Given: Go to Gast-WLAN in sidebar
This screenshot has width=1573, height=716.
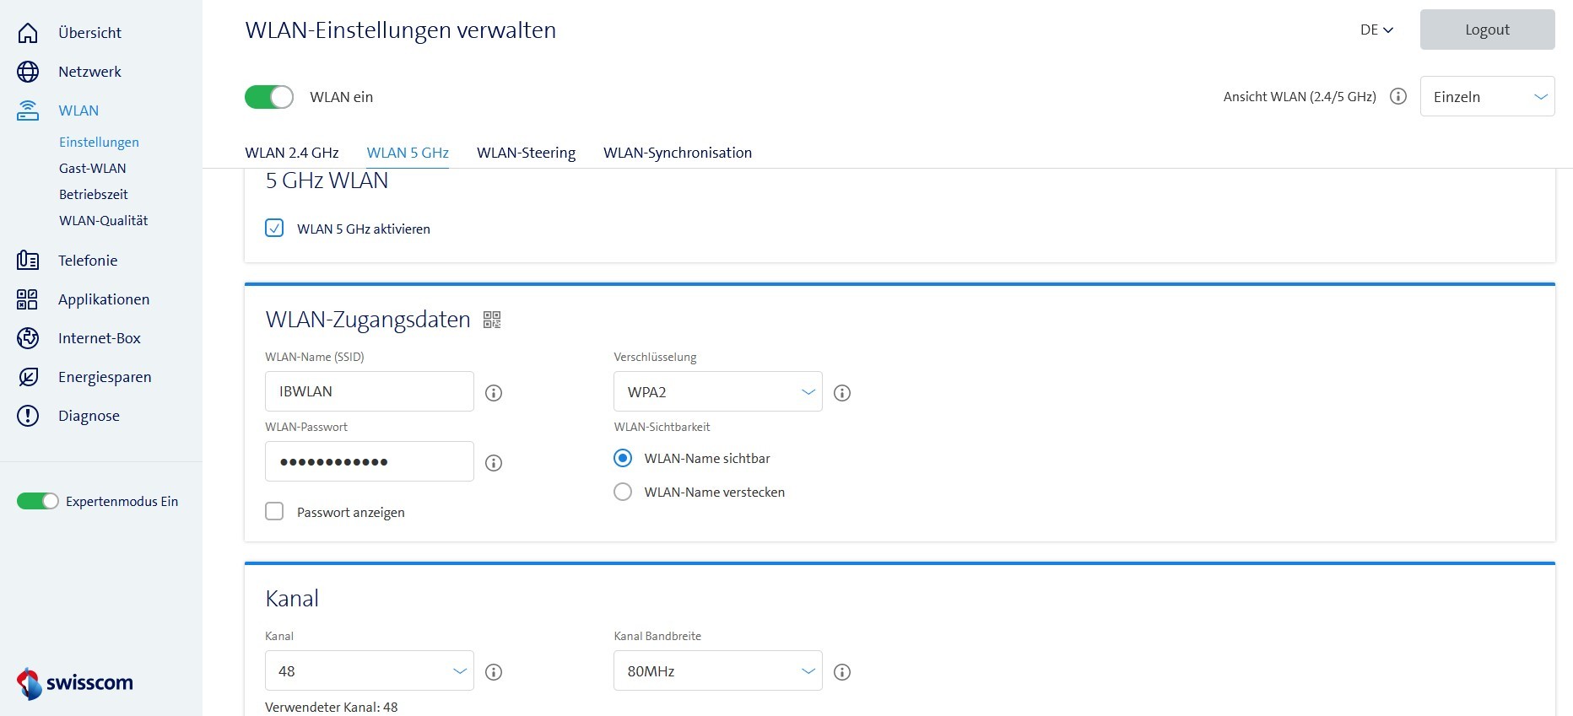Looking at the screenshot, I should point(93,169).
